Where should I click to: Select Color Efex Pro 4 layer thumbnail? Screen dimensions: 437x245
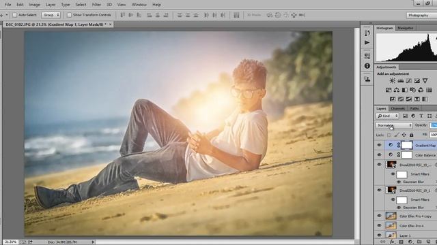tap(391, 225)
